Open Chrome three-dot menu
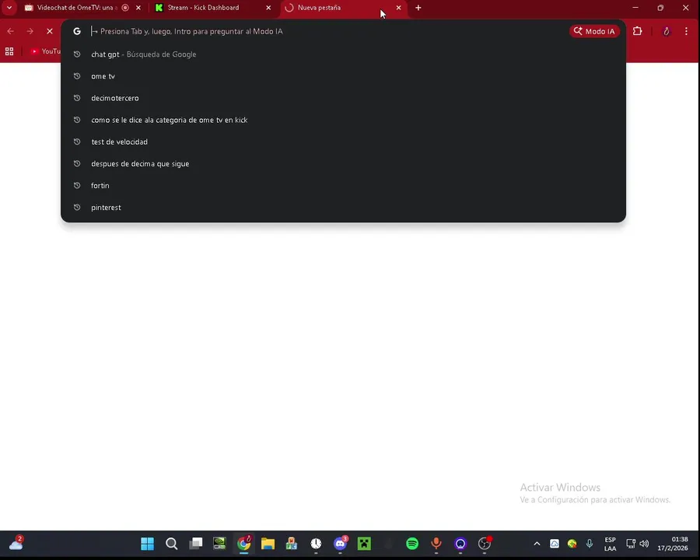Screen dimensions: 700x560 click(686, 31)
